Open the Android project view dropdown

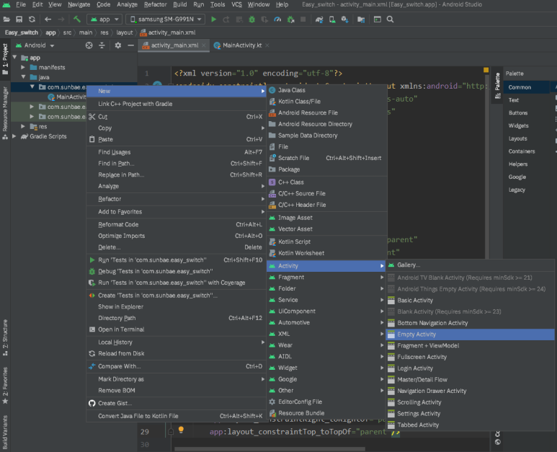coord(35,45)
